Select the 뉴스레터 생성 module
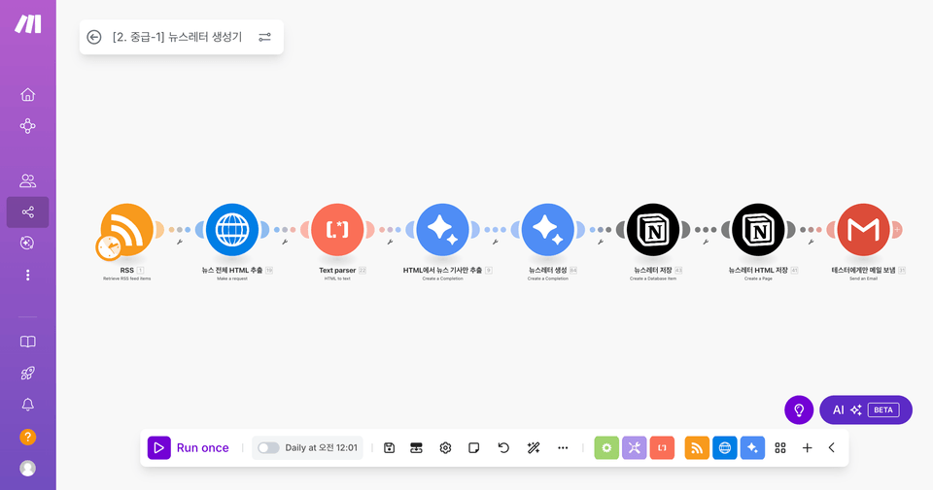The image size is (933, 490). pyautogui.click(x=548, y=229)
